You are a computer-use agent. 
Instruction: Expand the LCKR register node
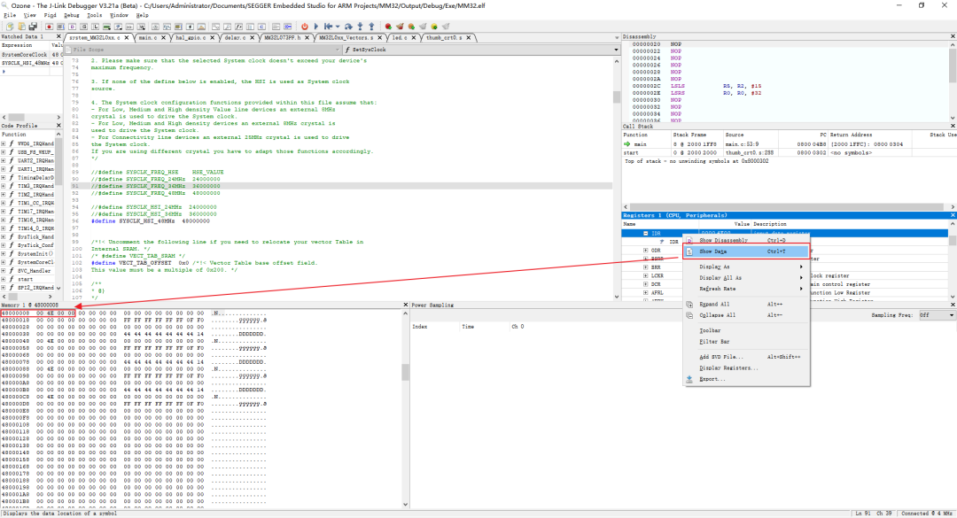(645, 275)
